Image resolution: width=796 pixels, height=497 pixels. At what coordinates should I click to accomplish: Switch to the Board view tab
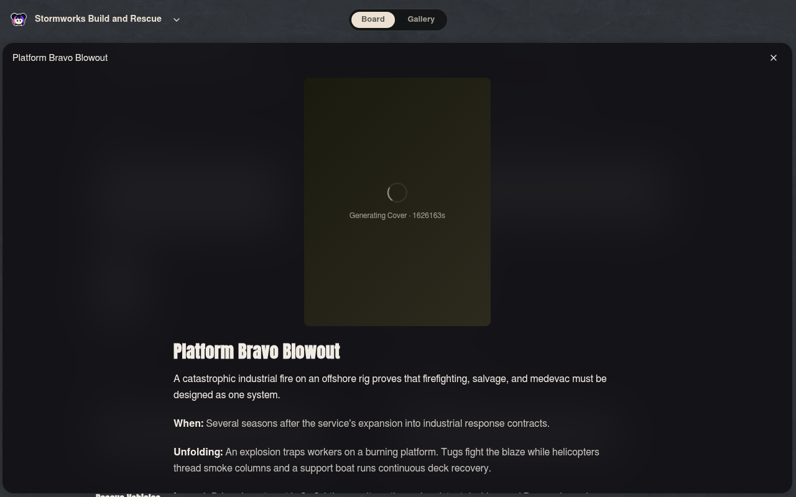pos(373,19)
